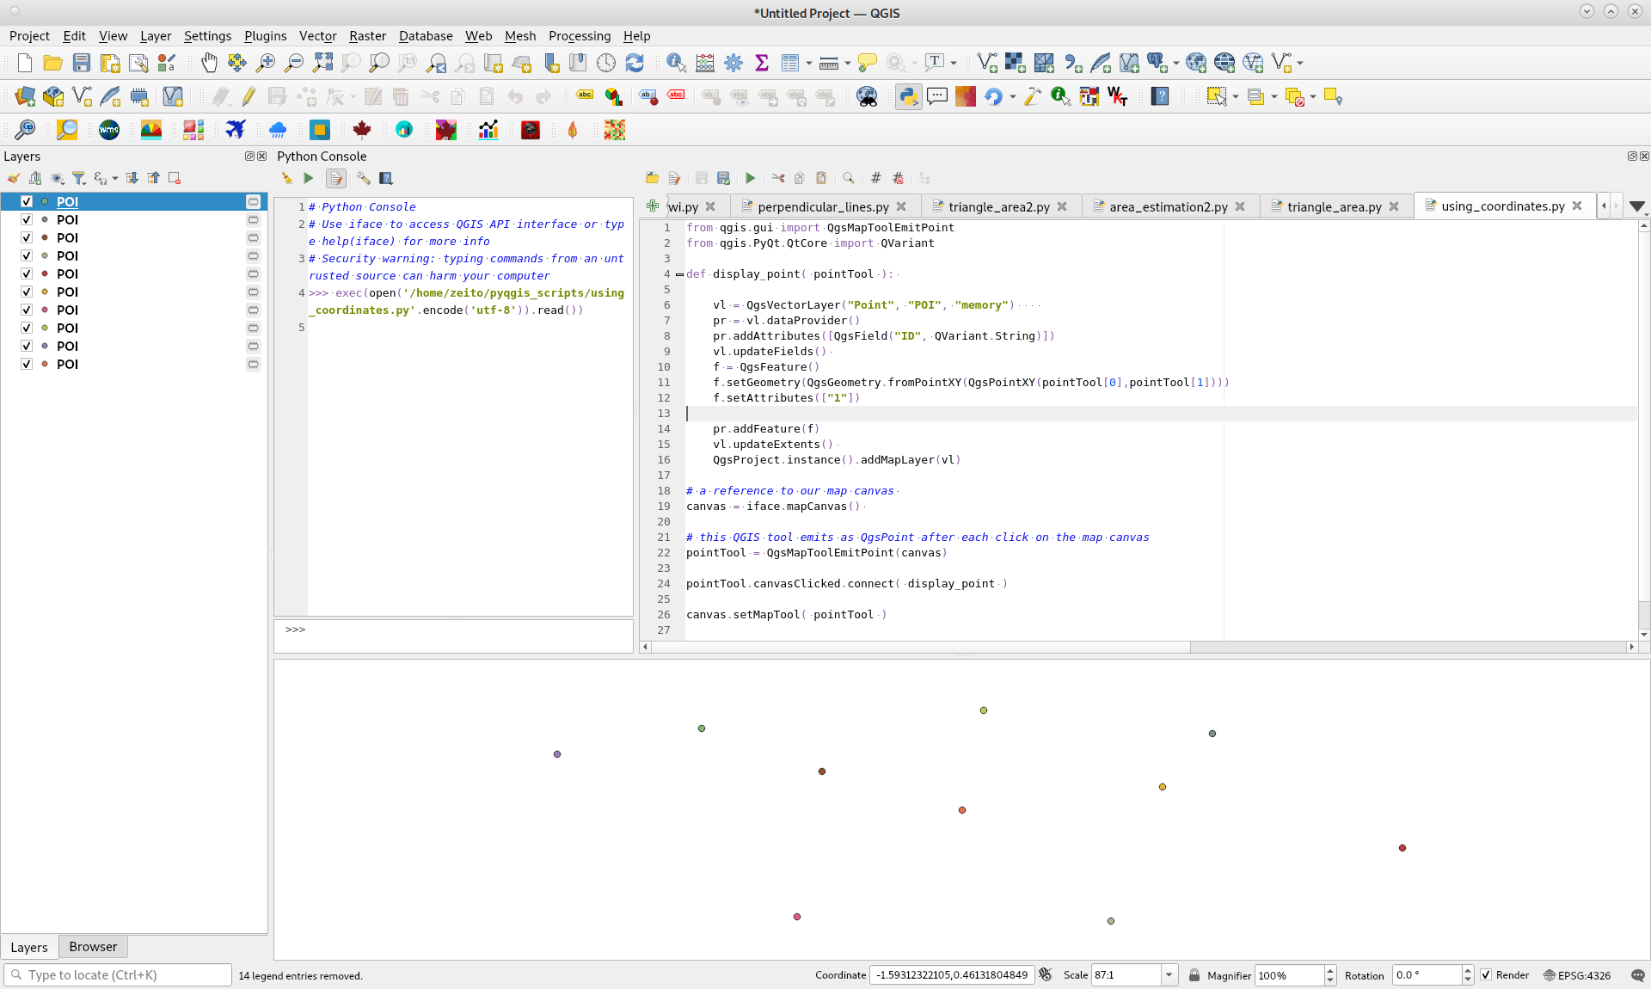Click the EPSG:4326 CRS button
Image resolution: width=1651 pixels, height=989 pixels.
pyautogui.click(x=1576, y=975)
